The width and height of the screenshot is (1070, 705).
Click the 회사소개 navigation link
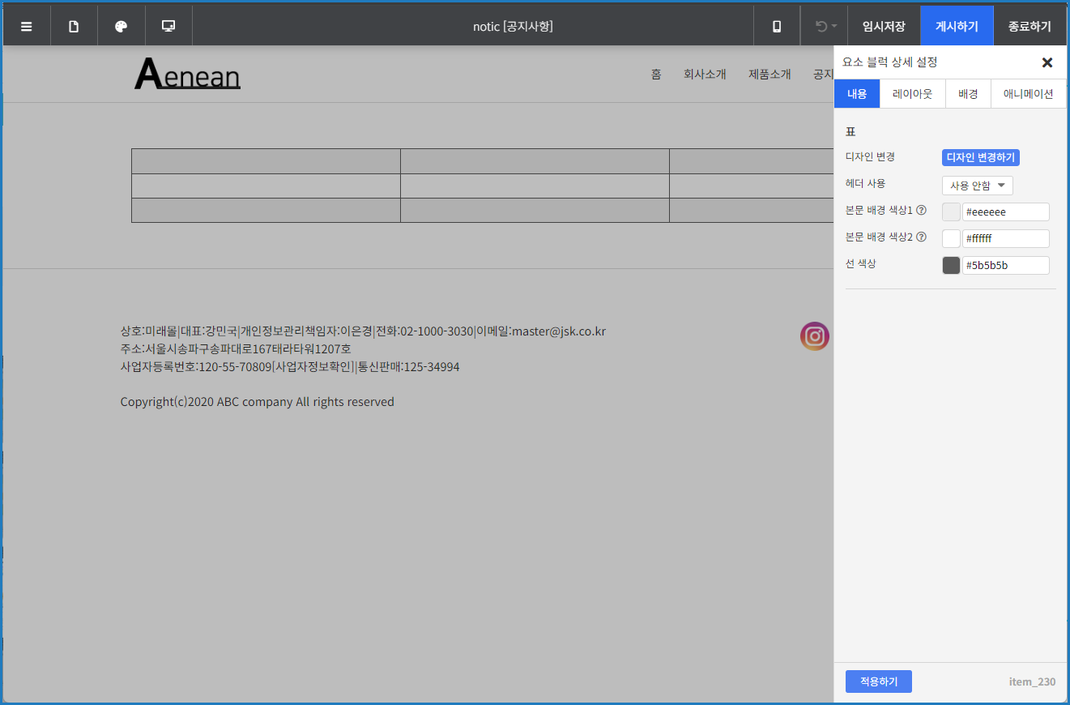click(x=705, y=75)
